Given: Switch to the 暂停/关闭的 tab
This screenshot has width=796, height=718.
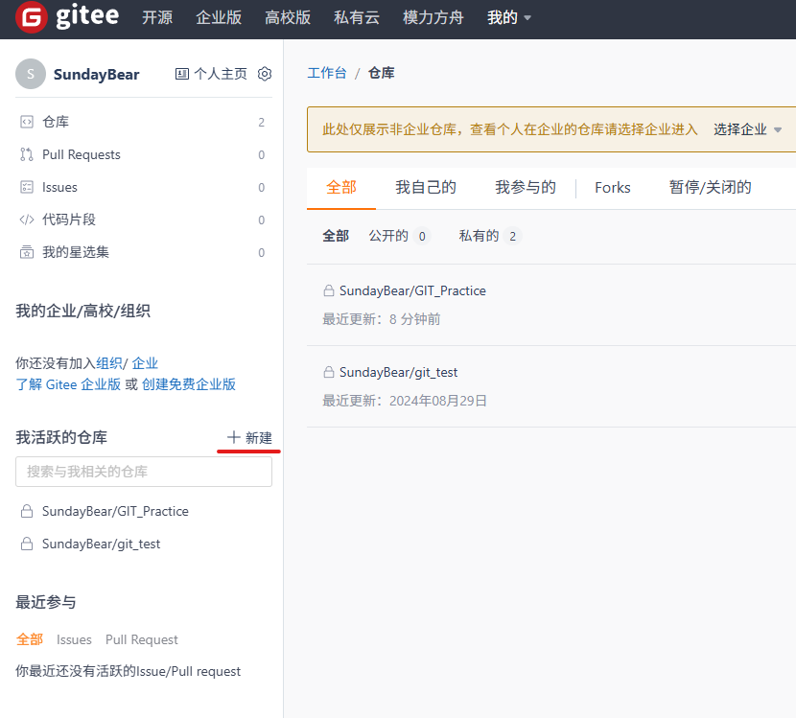Looking at the screenshot, I should coord(710,187).
